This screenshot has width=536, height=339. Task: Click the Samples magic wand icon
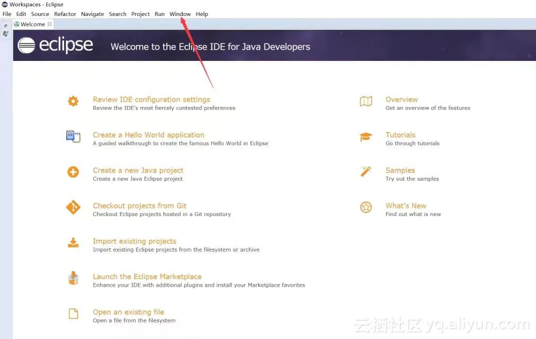point(366,172)
